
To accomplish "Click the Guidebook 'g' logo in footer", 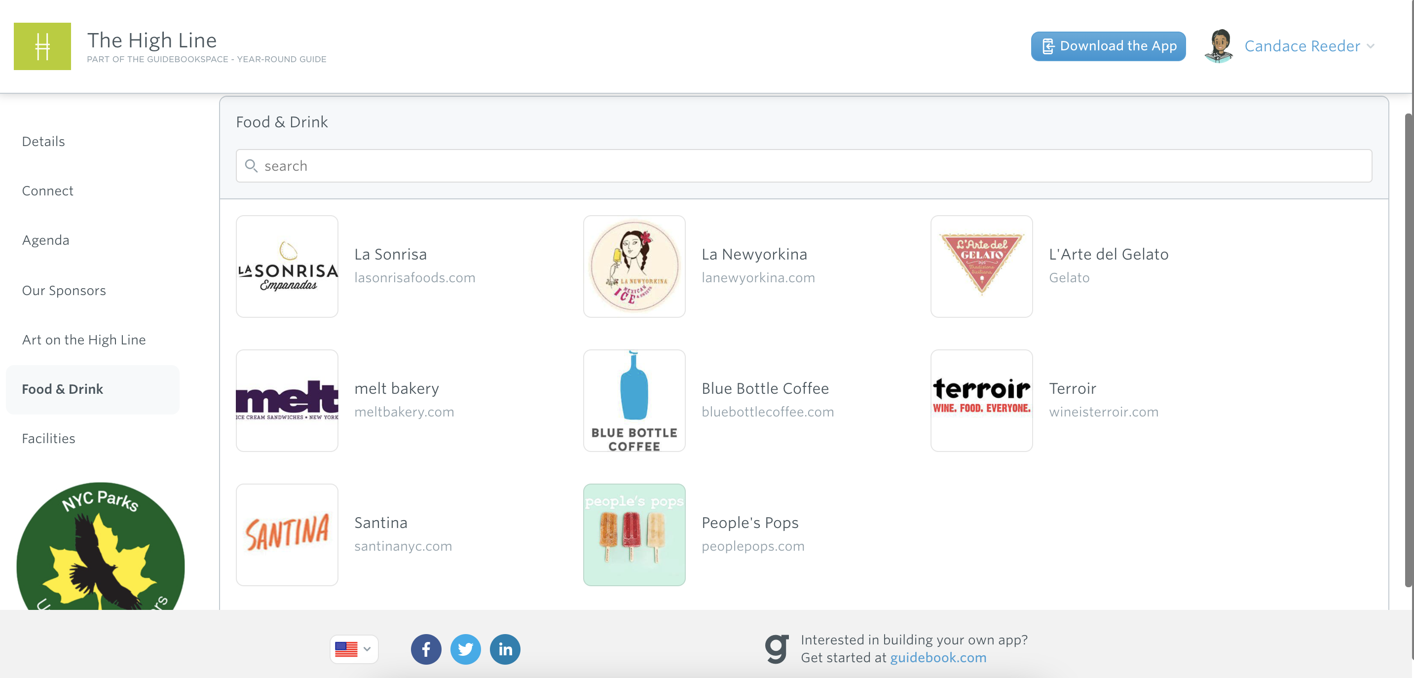I will [x=777, y=648].
